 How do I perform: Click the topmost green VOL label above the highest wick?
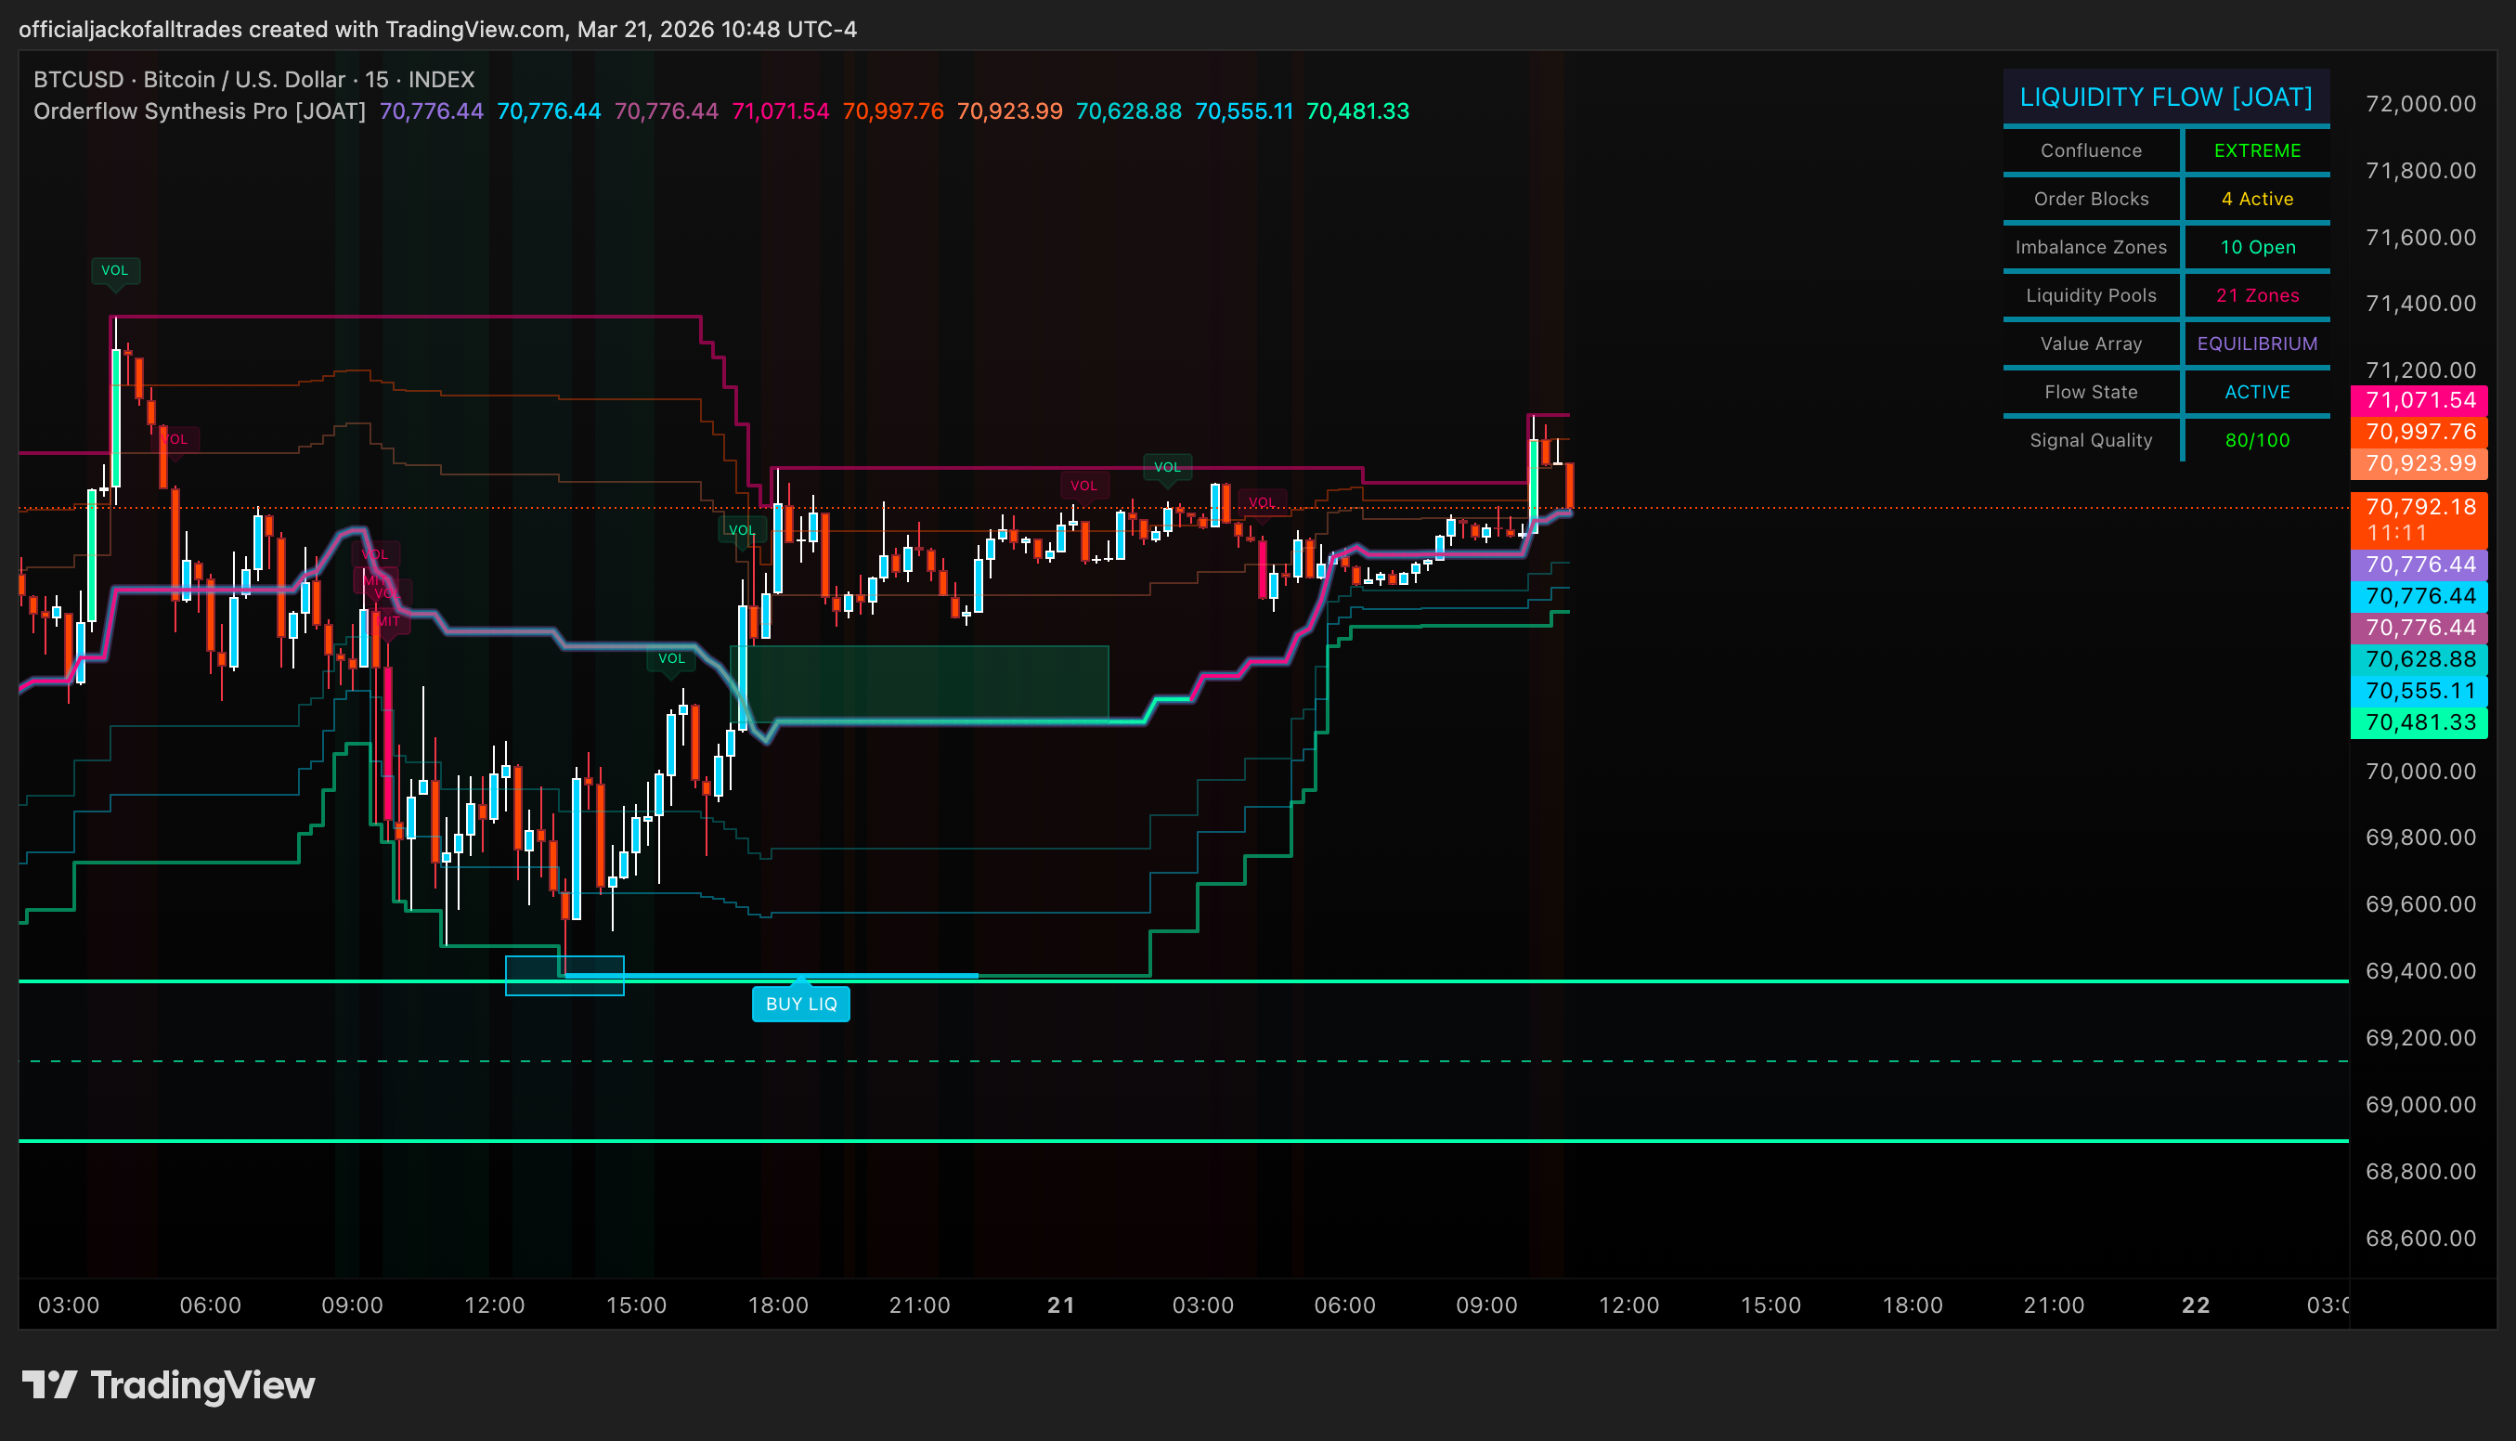[115, 271]
